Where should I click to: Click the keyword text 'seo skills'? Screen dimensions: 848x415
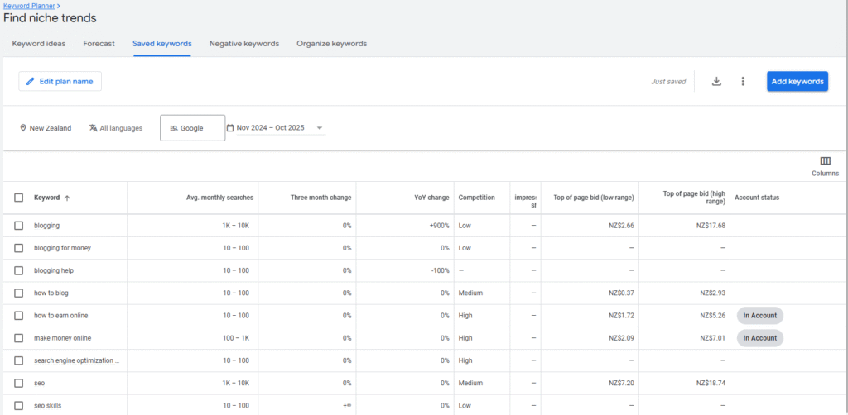coord(47,405)
